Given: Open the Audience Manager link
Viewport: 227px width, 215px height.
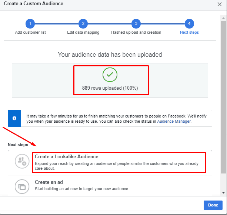Looking at the screenshot, I should click(174, 121).
